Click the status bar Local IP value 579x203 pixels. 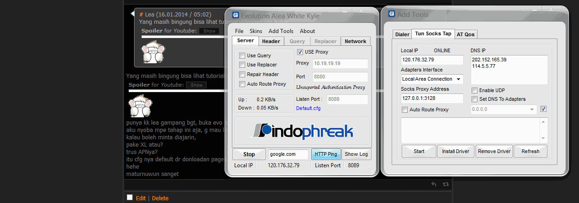pos(283,165)
